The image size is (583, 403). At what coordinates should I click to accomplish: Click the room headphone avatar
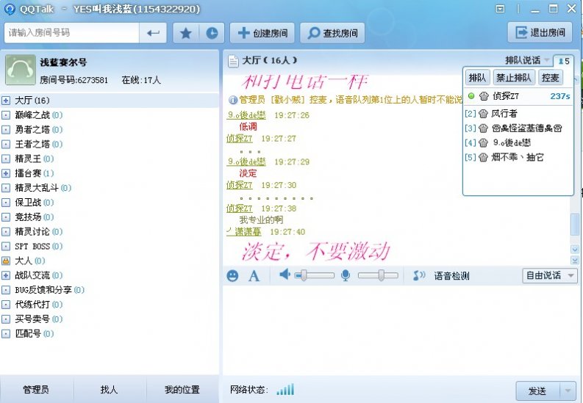pyautogui.click(x=21, y=70)
